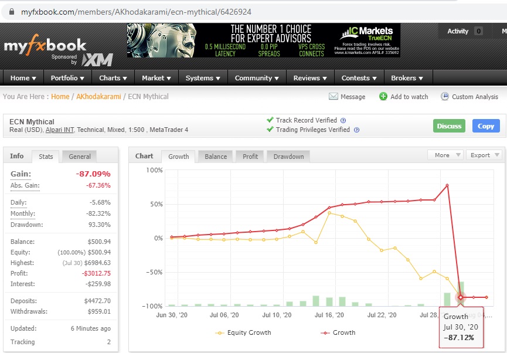Click the Abs. Gain label
The height and width of the screenshot is (353, 507).
[25, 185]
